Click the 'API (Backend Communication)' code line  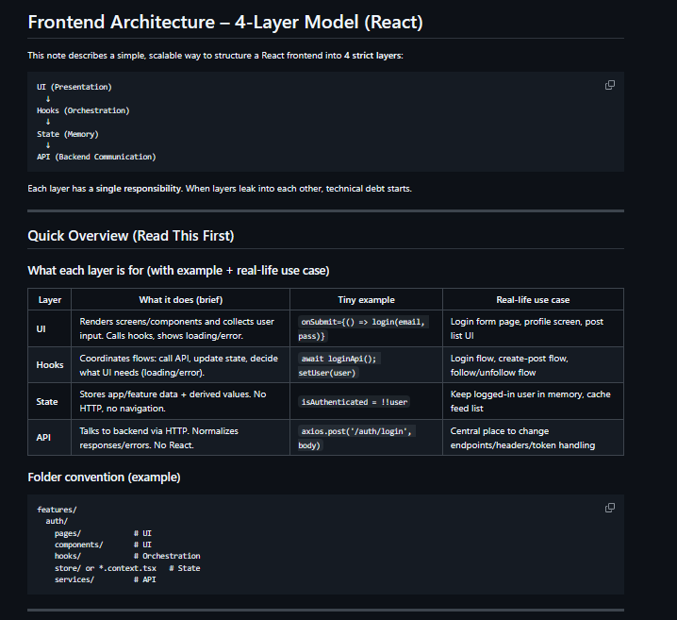(96, 157)
